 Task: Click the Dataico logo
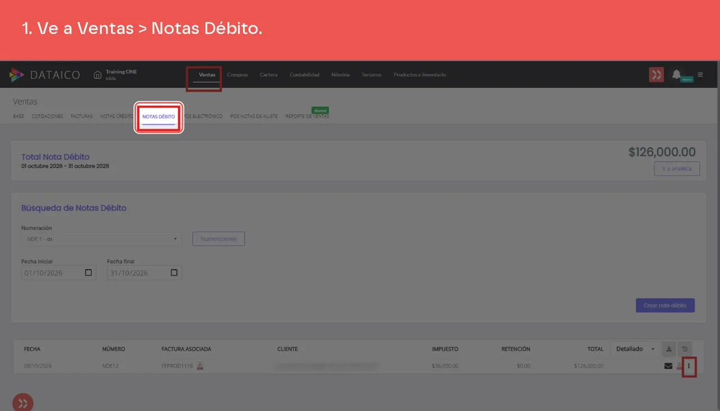click(x=45, y=75)
